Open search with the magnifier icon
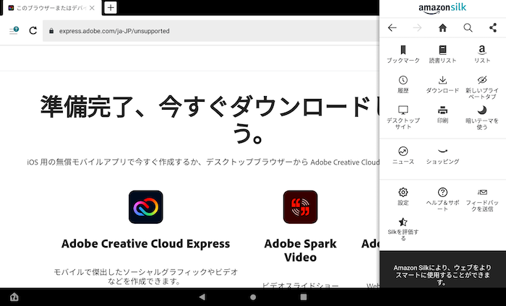This screenshot has height=306, width=506. click(x=468, y=28)
